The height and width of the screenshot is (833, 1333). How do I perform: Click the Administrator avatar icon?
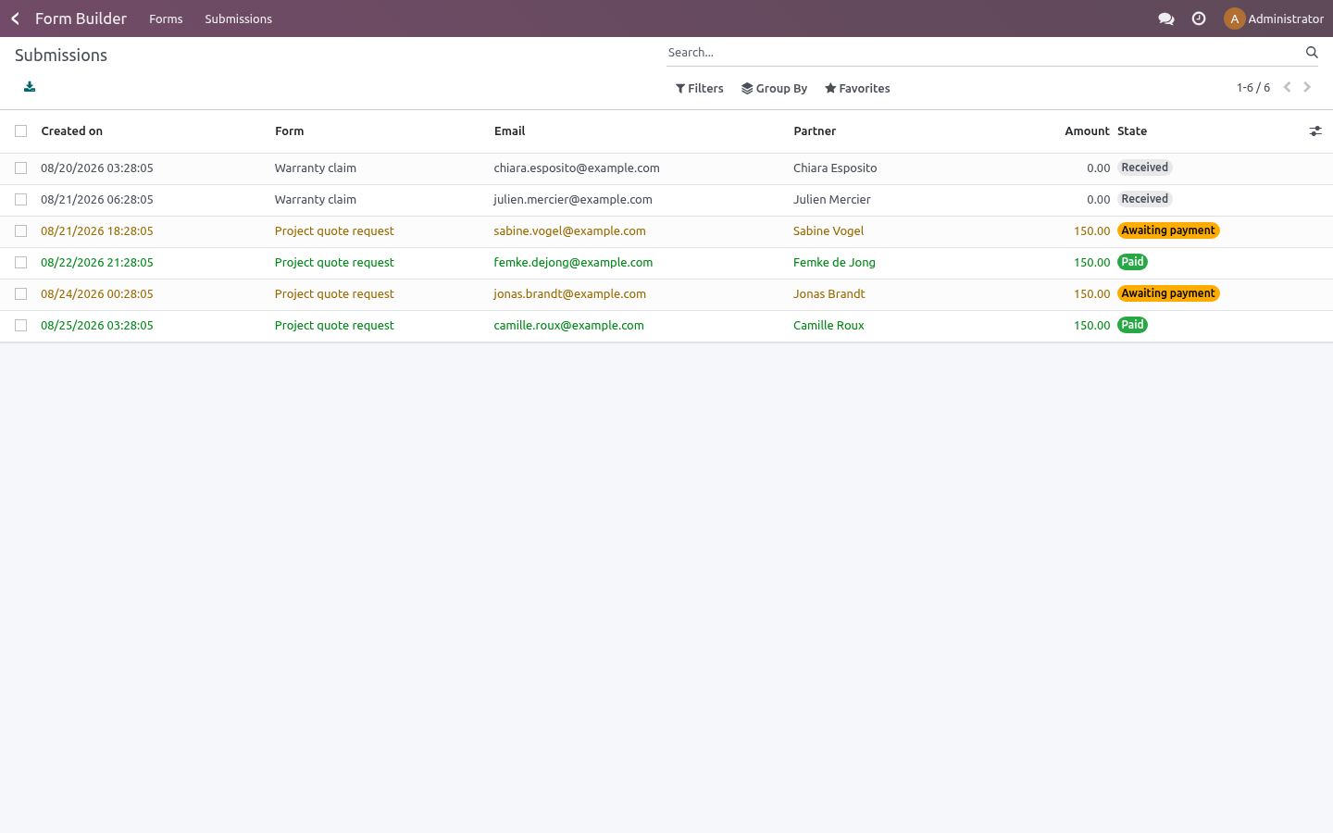(x=1234, y=19)
